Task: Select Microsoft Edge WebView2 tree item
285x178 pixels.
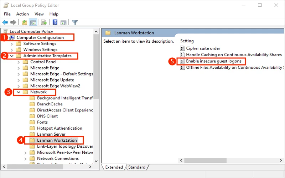Action: (x=55, y=86)
